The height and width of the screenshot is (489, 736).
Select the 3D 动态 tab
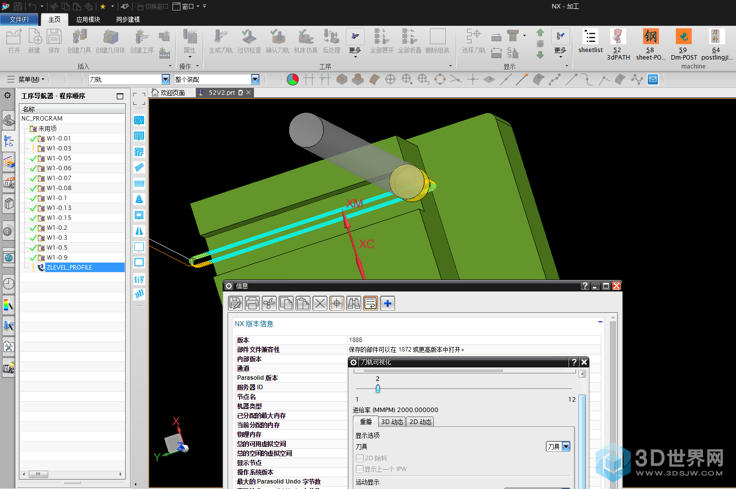[392, 422]
